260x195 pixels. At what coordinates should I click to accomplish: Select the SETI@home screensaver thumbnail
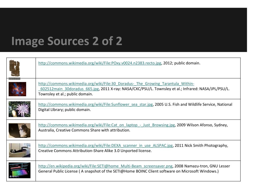[20, 170]
